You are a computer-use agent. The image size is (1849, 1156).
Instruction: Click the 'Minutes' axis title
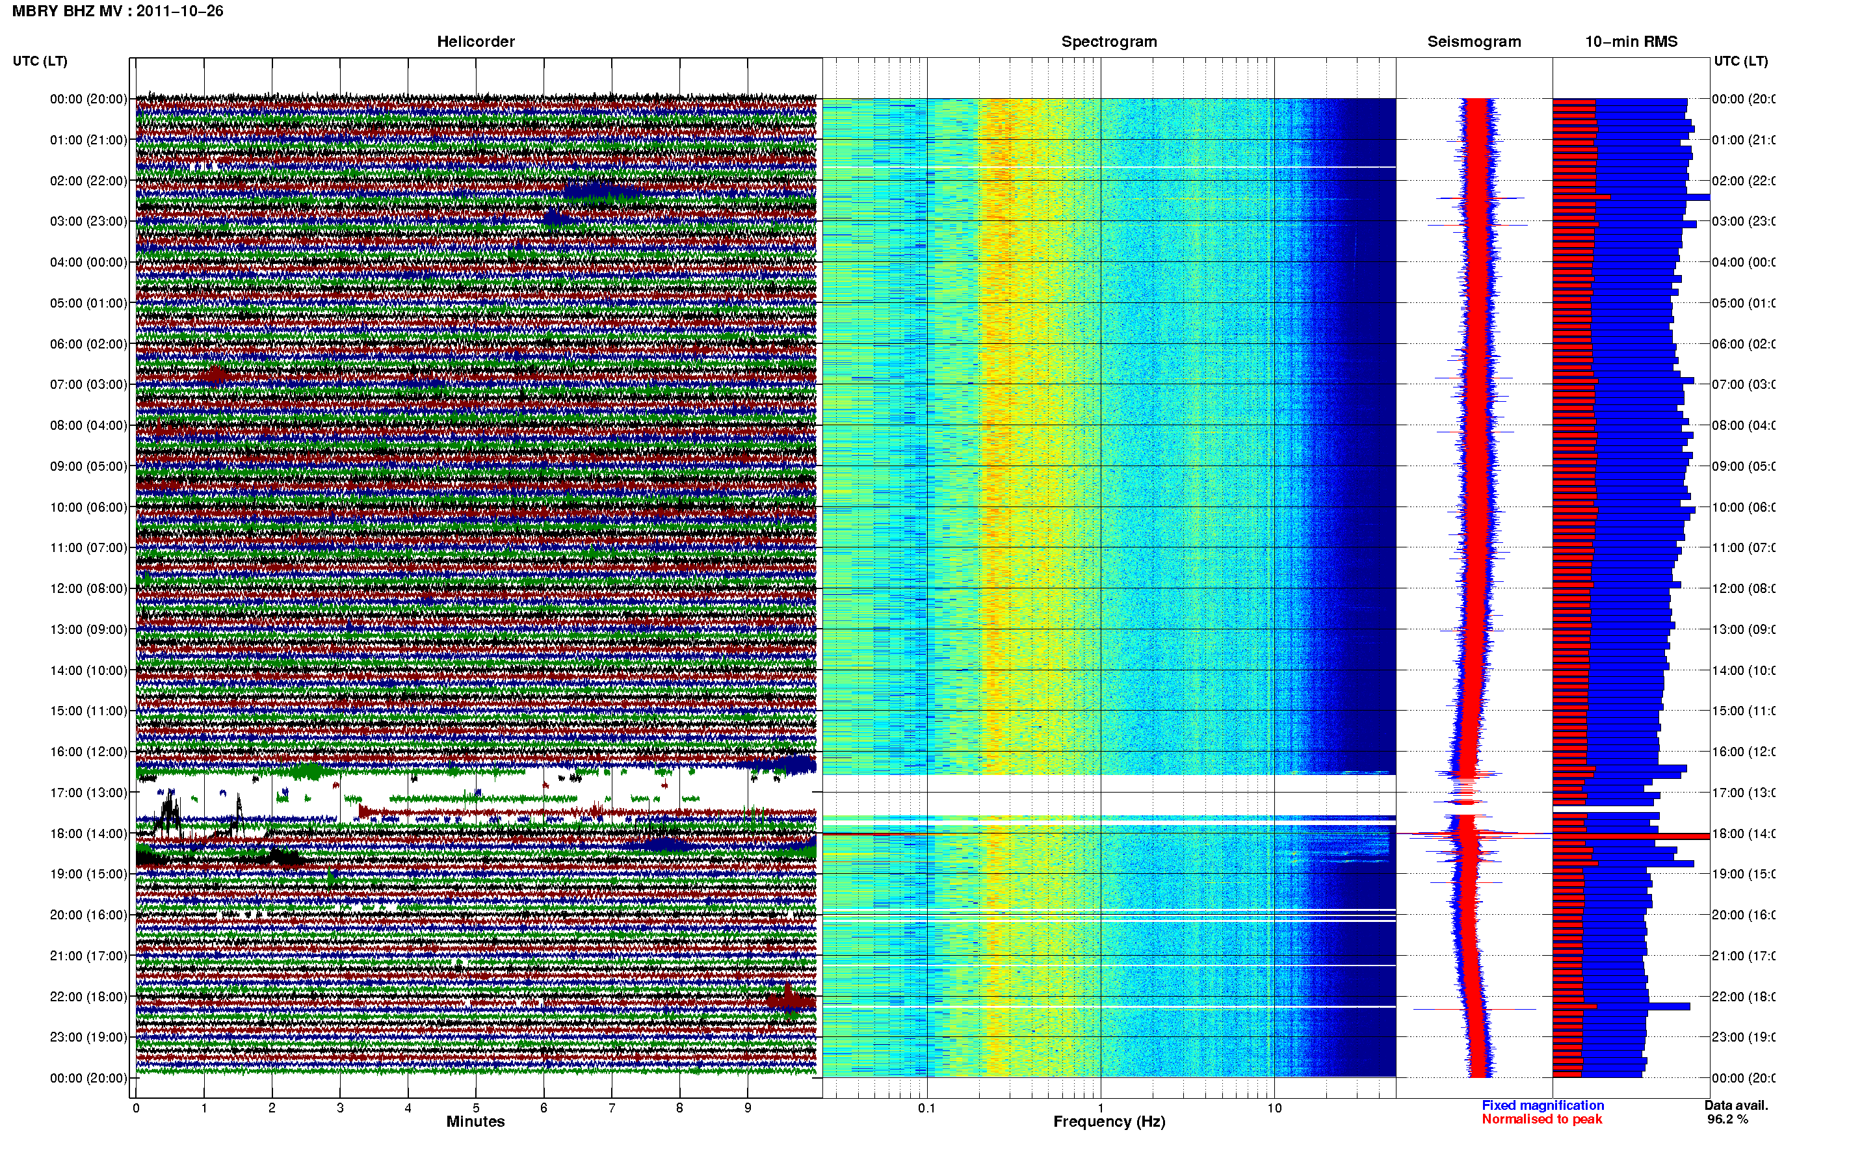click(475, 1122)
